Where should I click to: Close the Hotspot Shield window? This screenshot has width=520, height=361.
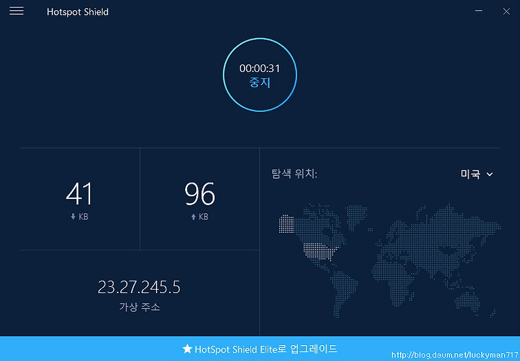point(506,11)
